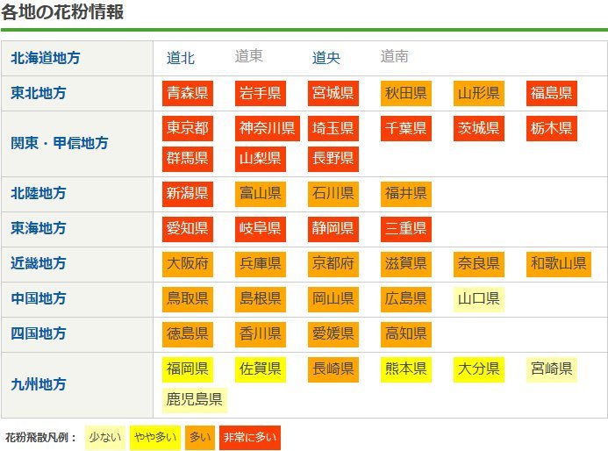608x451 pixels.
Task: Open 三重県 in the Tokai row
Action: point(405,228)
